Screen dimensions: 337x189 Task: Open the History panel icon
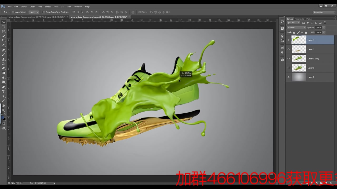[x=282, y=22]
